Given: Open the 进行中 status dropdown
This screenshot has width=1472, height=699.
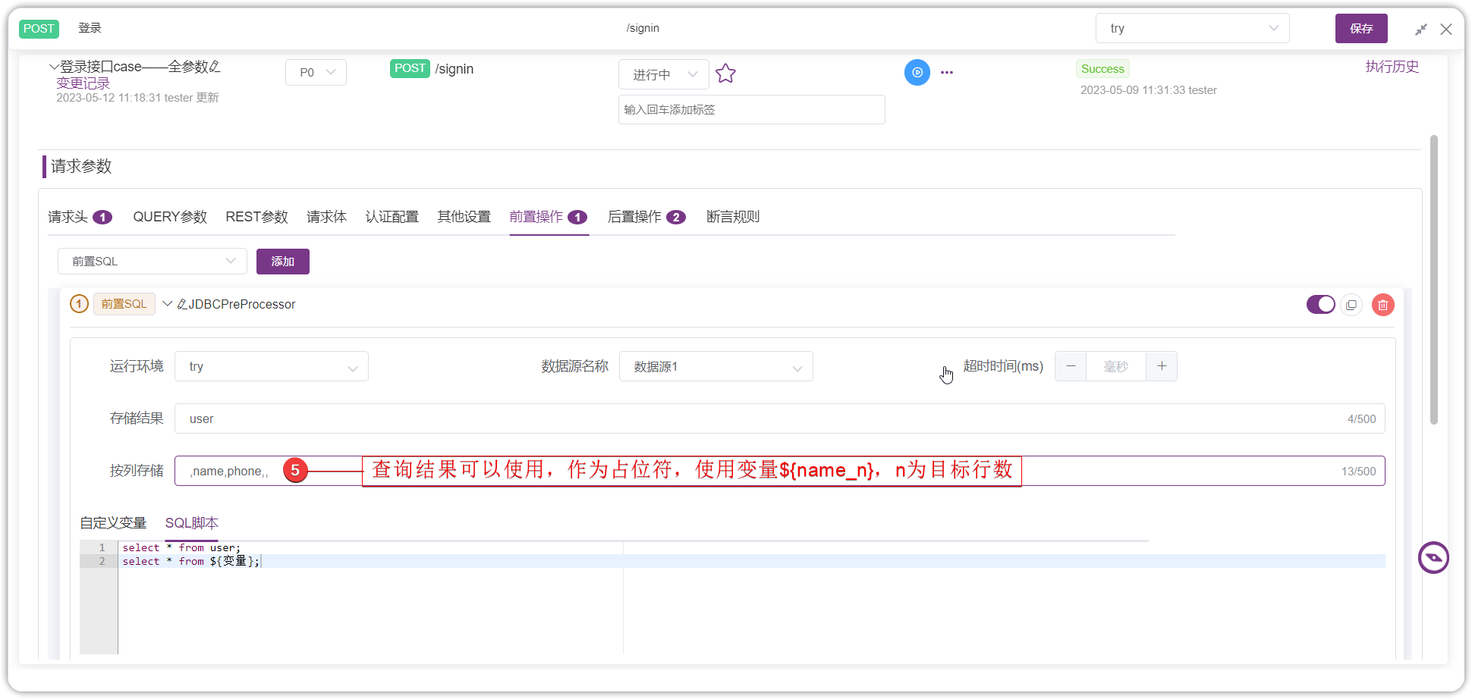Looking at the screenshot, I should click(663, 74).
